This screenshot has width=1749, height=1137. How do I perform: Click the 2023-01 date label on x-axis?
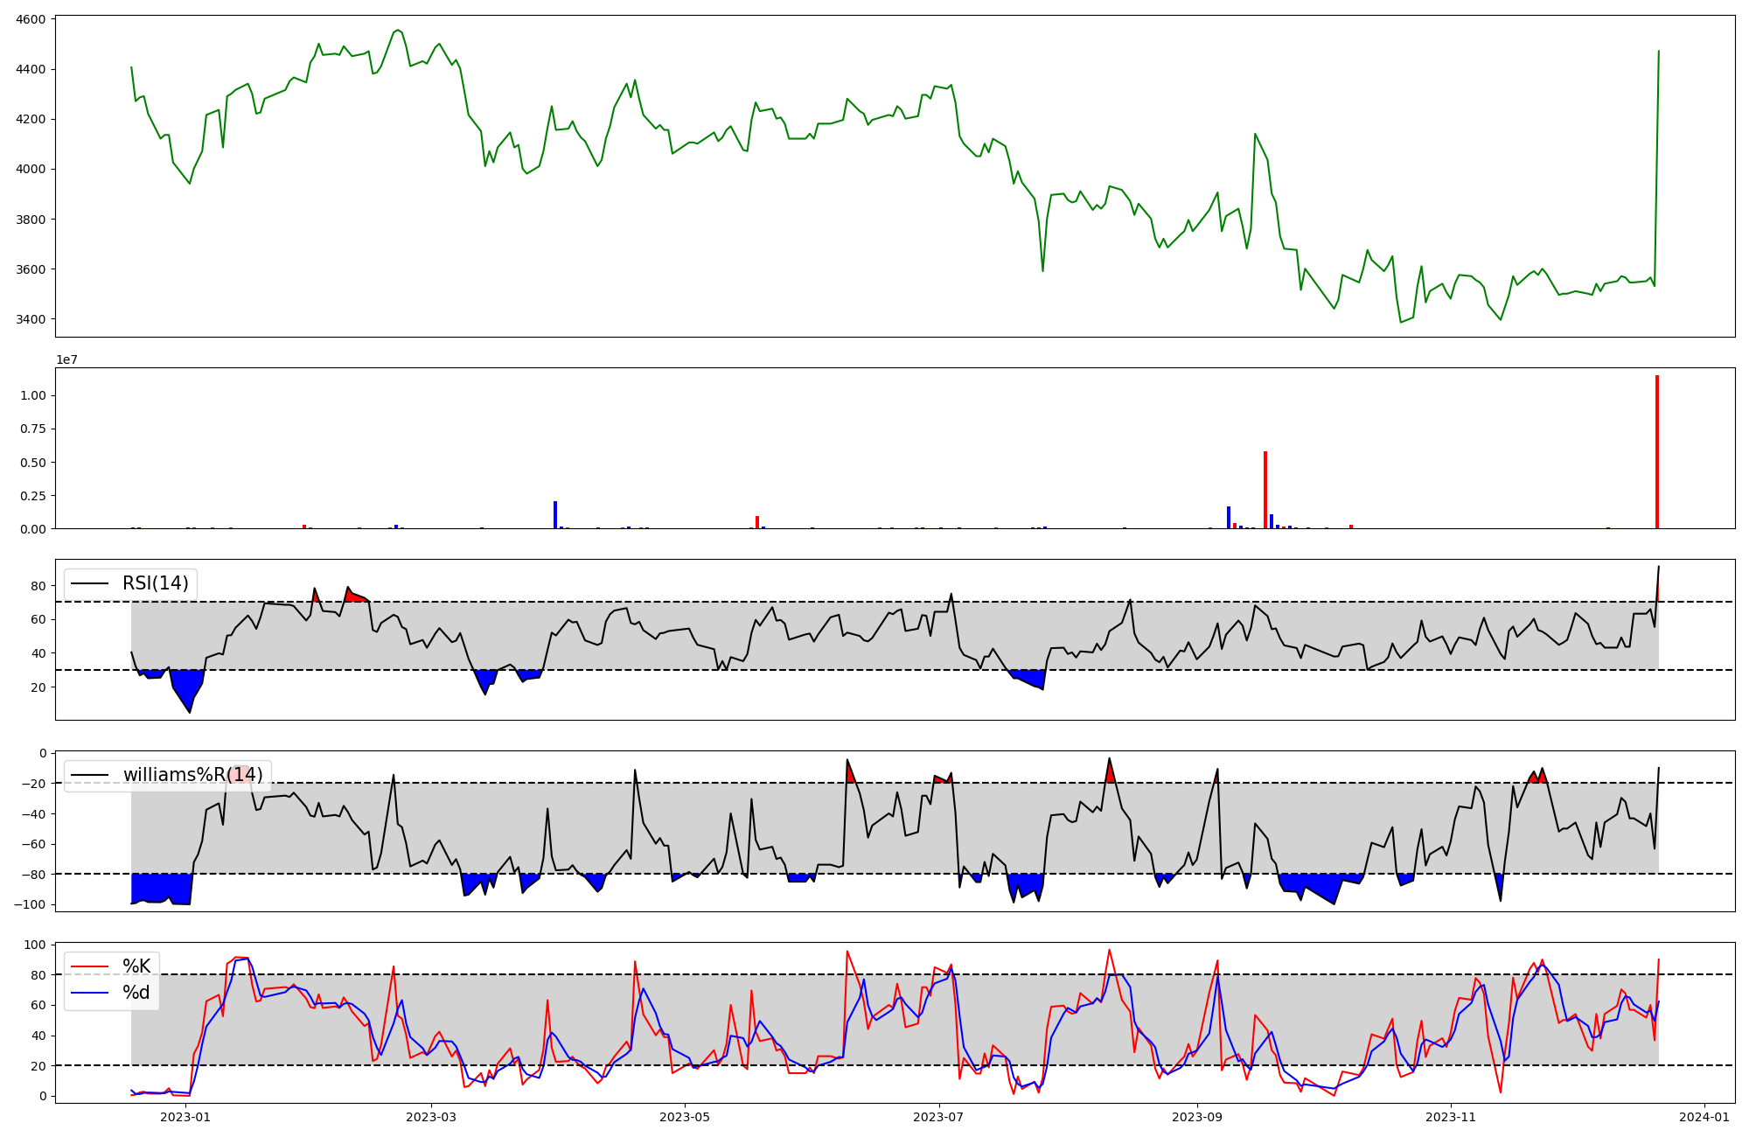pos(185,1117)
